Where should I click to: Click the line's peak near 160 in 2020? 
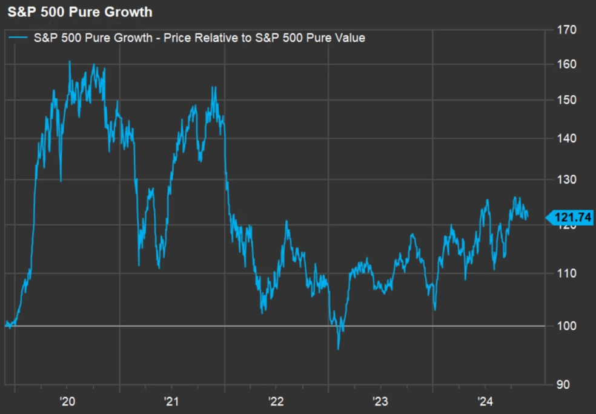pyautogui.click(x=70, y=62)
